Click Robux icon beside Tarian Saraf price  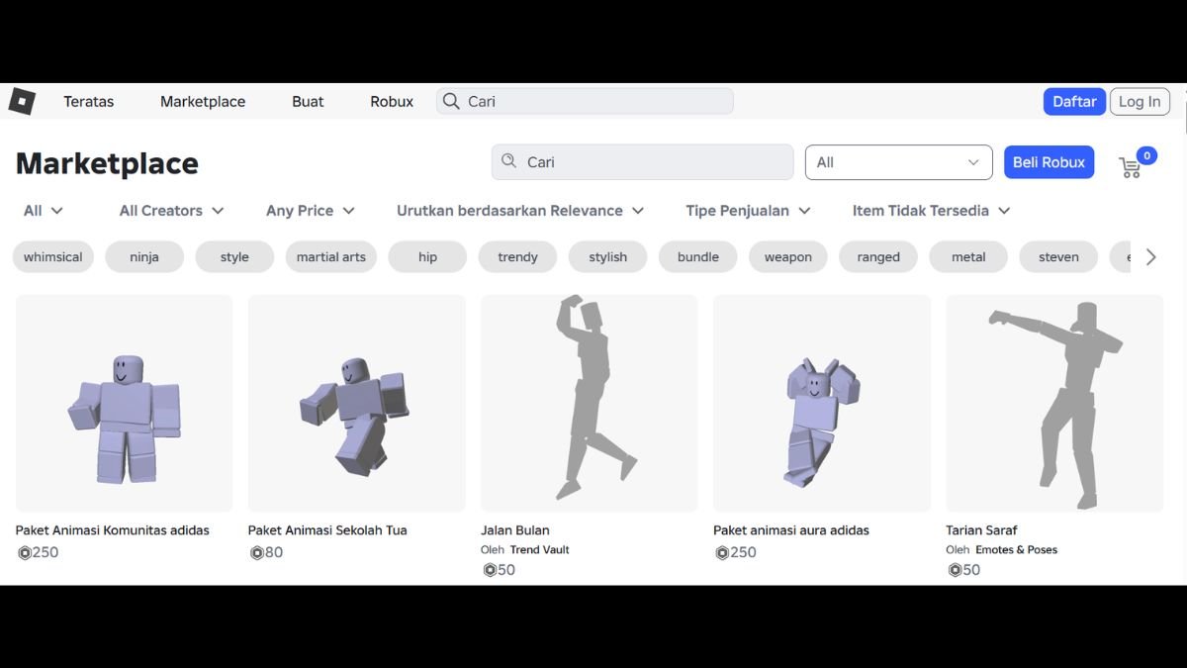[955, 570]
